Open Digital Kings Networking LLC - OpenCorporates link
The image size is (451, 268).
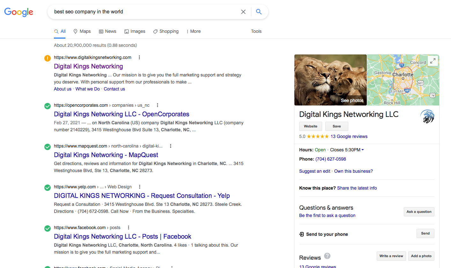click(122, 114)
